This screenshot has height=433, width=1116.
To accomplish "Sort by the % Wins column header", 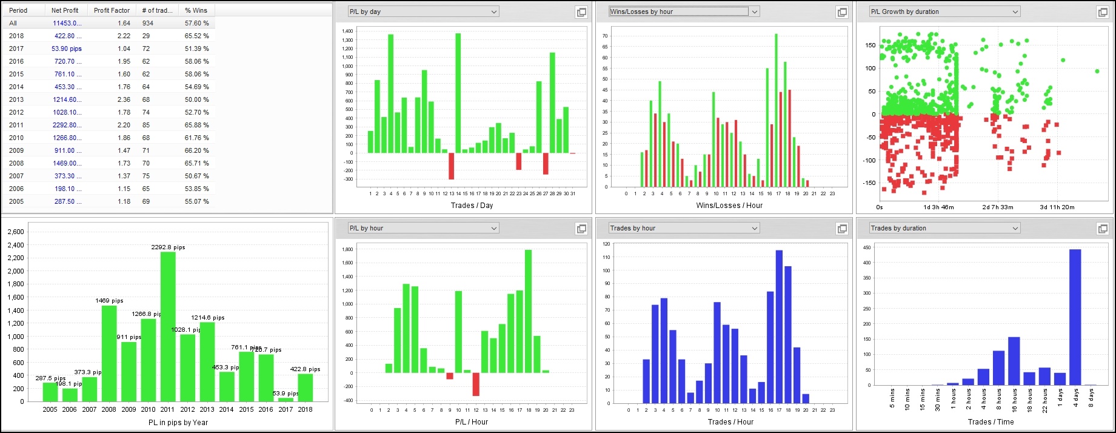I will coord(196,10).
